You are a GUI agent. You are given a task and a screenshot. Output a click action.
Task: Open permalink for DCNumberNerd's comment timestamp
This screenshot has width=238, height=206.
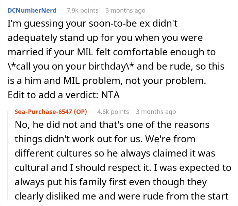pyautogui.click(x=125, y=11)
